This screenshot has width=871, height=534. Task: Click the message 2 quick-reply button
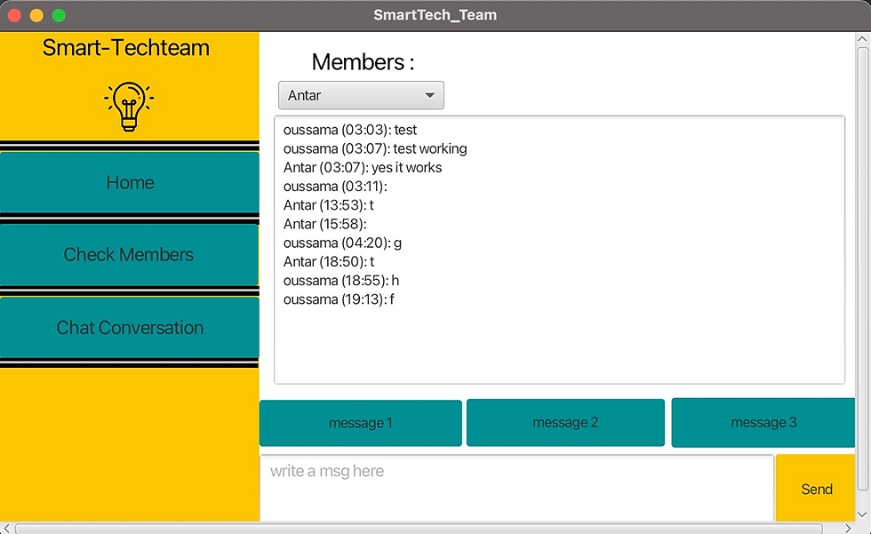tap(565, 422)
